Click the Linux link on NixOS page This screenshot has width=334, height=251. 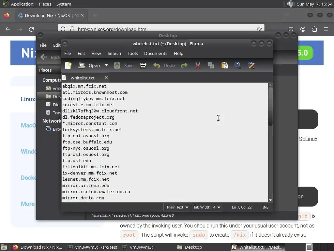(28, 99)
